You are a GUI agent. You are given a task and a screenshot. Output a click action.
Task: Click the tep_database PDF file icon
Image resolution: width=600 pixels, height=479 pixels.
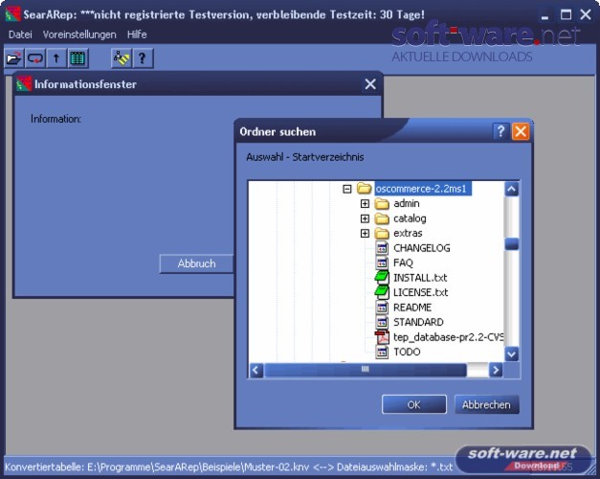pyautogui.click(x=382, y=337)
